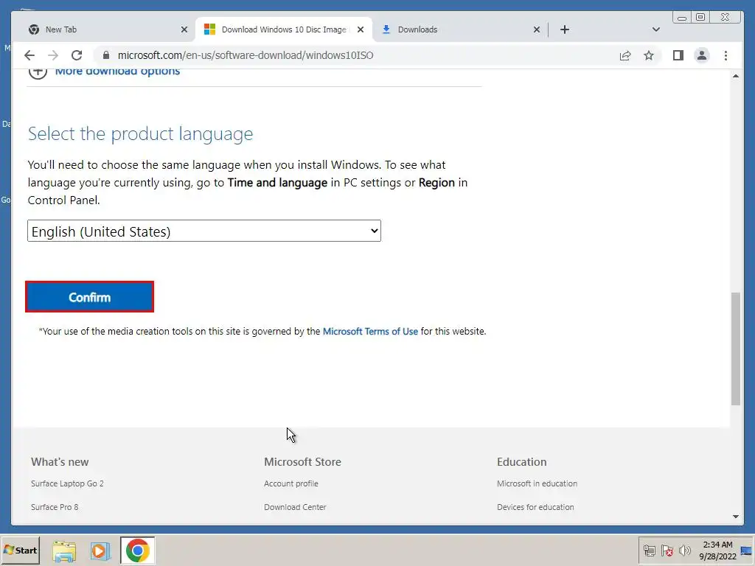Open the volume control in system tray
The image size is (755, 566).
684,550
